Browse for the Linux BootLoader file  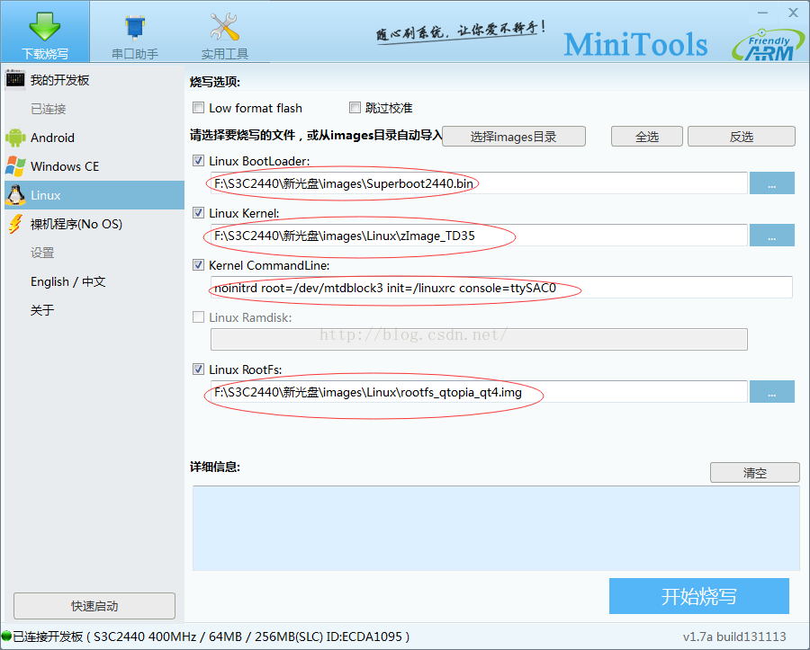coord(772,183)
